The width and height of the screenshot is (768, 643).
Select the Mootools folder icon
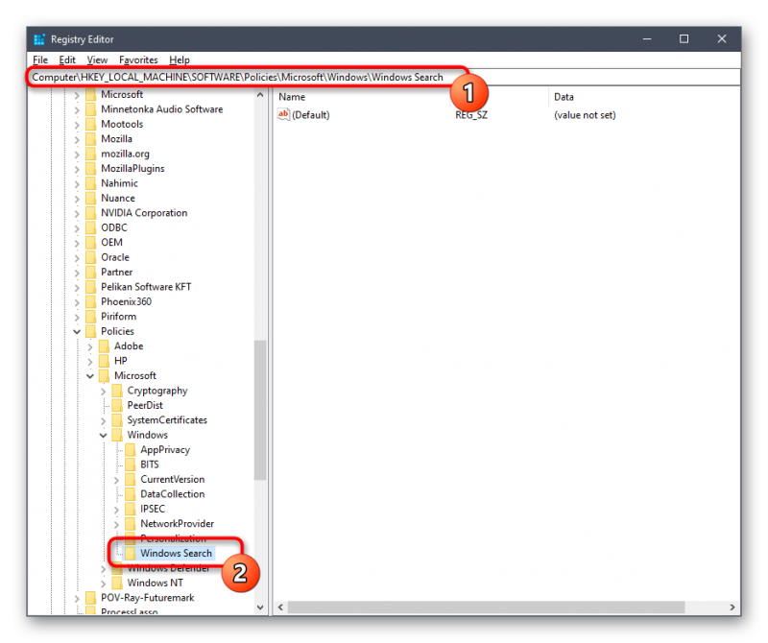point(90,124)
